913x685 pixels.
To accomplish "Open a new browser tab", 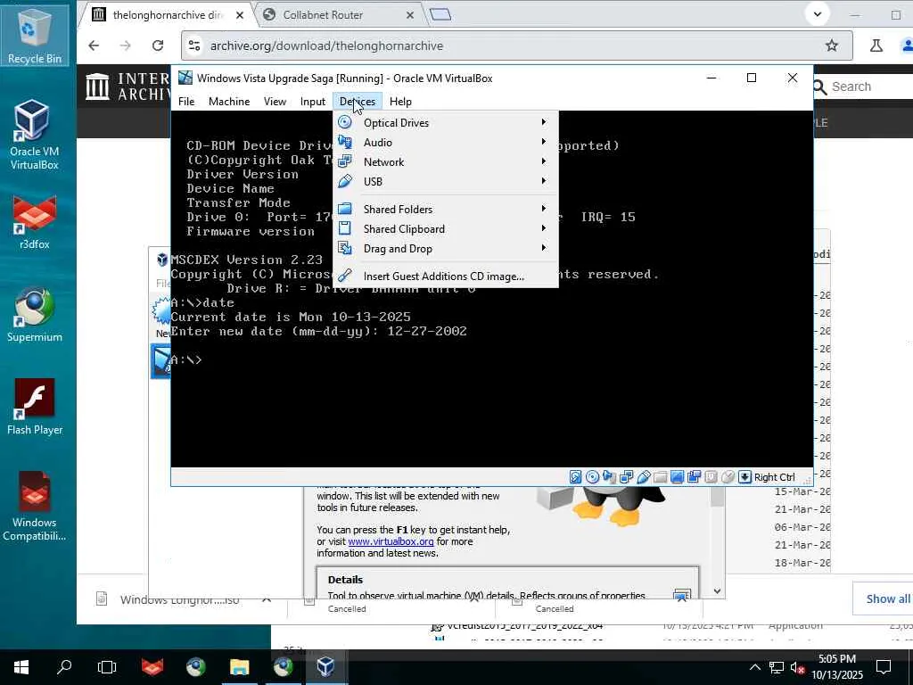I will tap(440, 14).
